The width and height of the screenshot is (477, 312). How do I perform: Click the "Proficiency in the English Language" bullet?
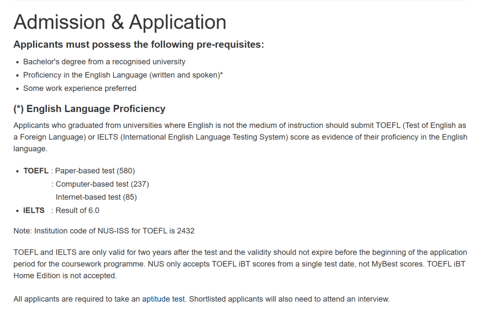[x=123, y=75]
